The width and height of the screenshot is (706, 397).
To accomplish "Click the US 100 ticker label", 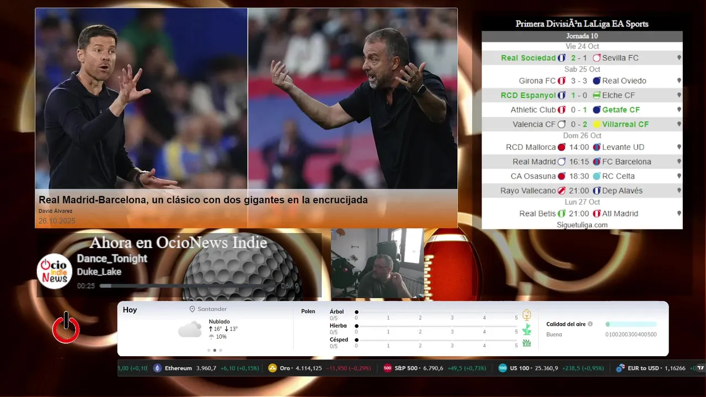I will click(x=519, y=368).
